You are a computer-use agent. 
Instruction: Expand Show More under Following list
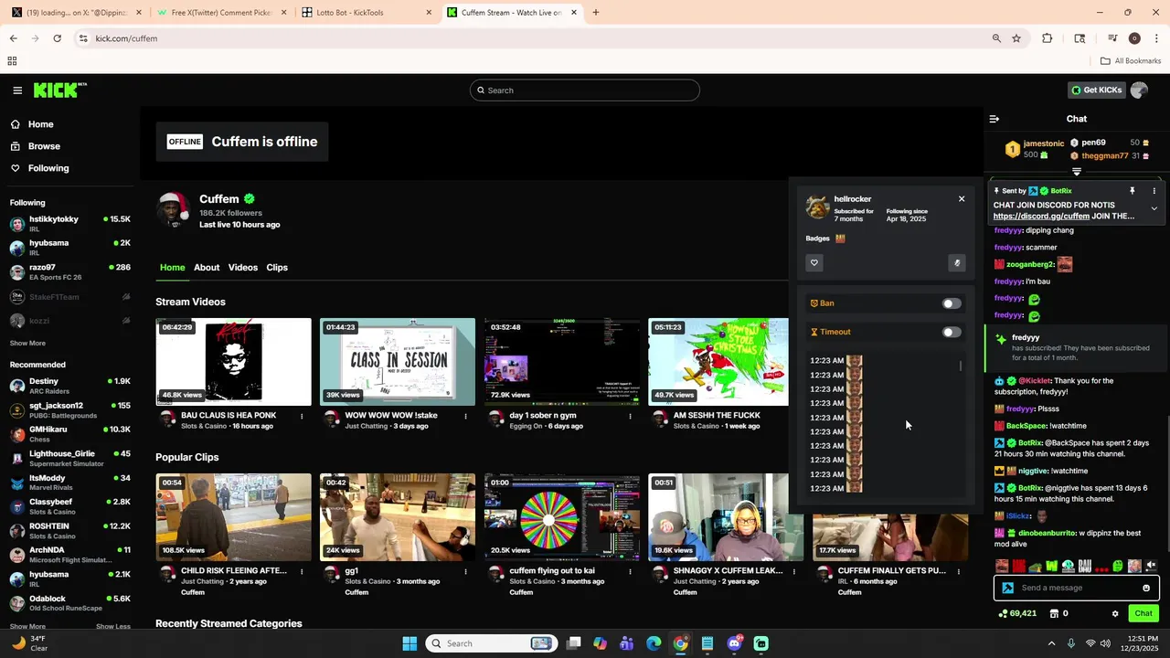(x=27, y=344)
